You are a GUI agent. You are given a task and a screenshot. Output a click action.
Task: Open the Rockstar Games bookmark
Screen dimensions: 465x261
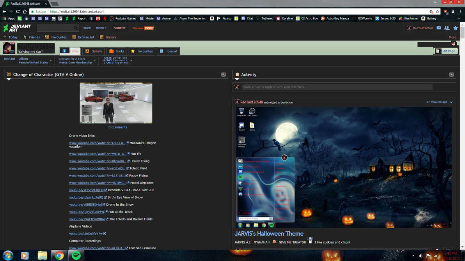[123, 18]
